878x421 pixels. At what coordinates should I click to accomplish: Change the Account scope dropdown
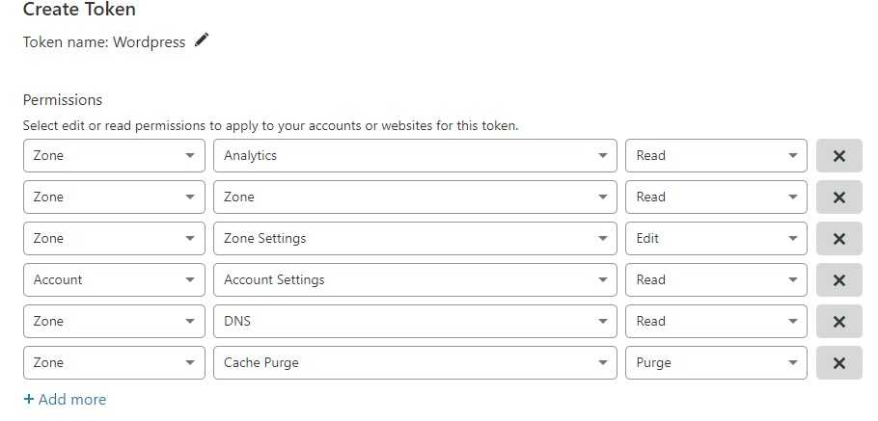pyautogui.click(x=114, y=280)
